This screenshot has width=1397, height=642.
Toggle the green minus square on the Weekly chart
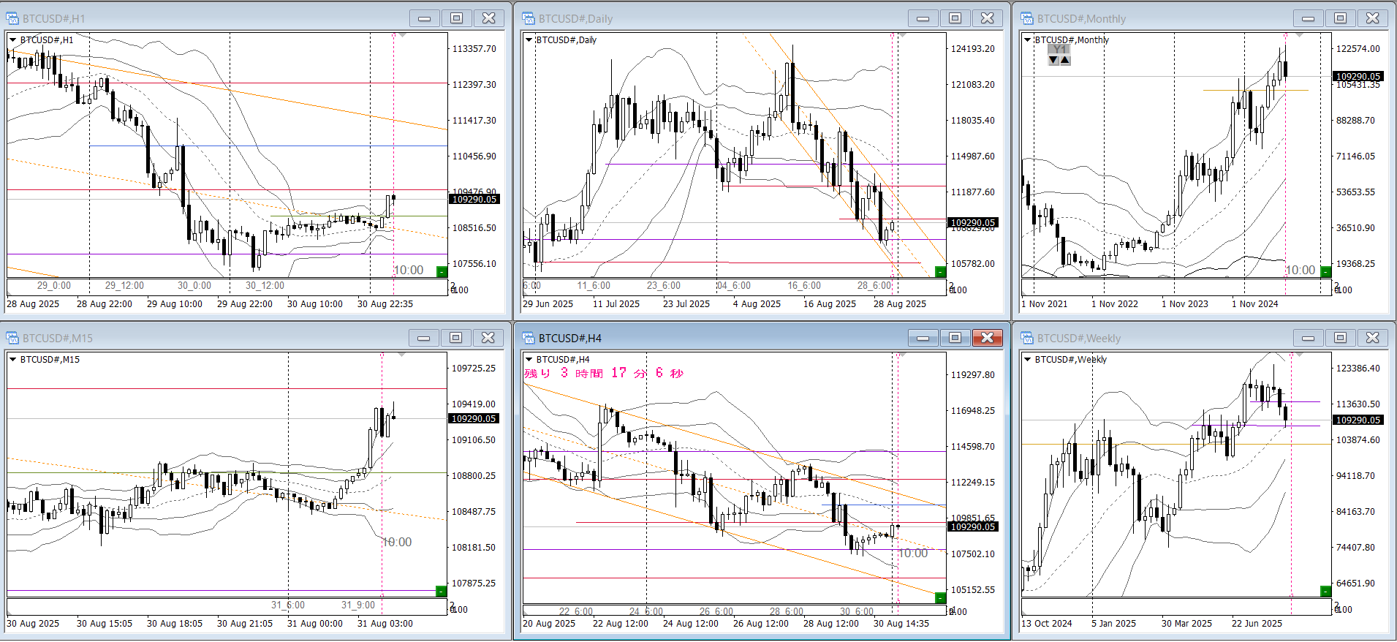[x=1325, y=591]
